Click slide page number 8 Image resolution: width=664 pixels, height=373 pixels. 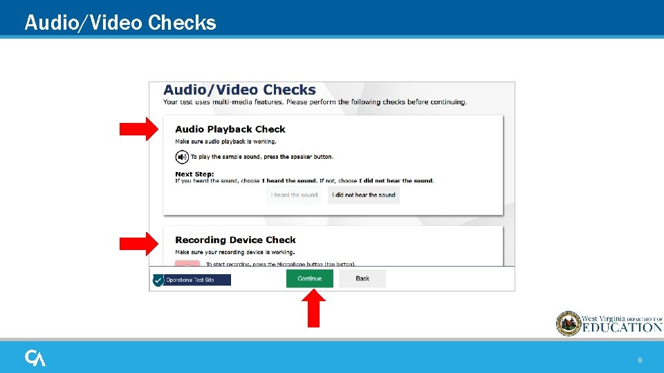pyautogui.click(x=640, y=361)
